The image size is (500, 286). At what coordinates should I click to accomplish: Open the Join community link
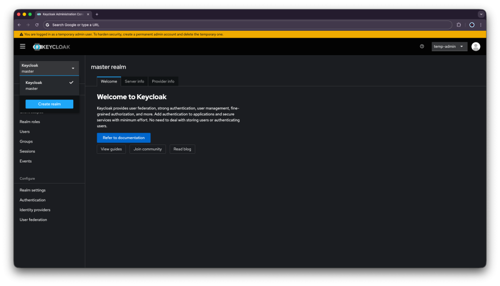point(147,149)
